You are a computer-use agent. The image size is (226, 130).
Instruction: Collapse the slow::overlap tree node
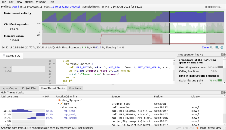(60, 107)
